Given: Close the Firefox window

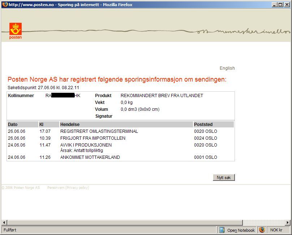Looking at the screenshot, I should 287,4.
